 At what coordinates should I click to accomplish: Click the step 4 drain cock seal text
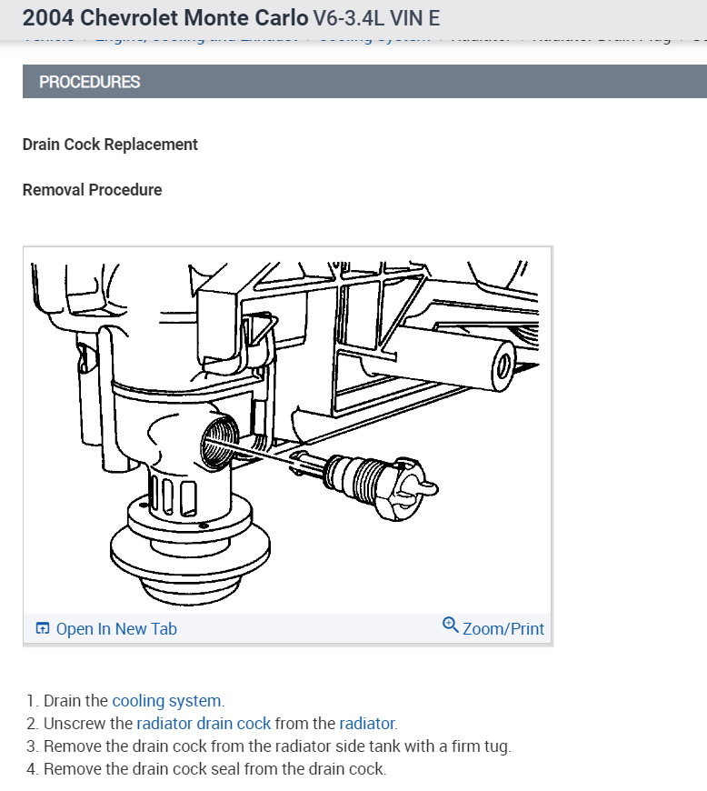pos(214,769)
